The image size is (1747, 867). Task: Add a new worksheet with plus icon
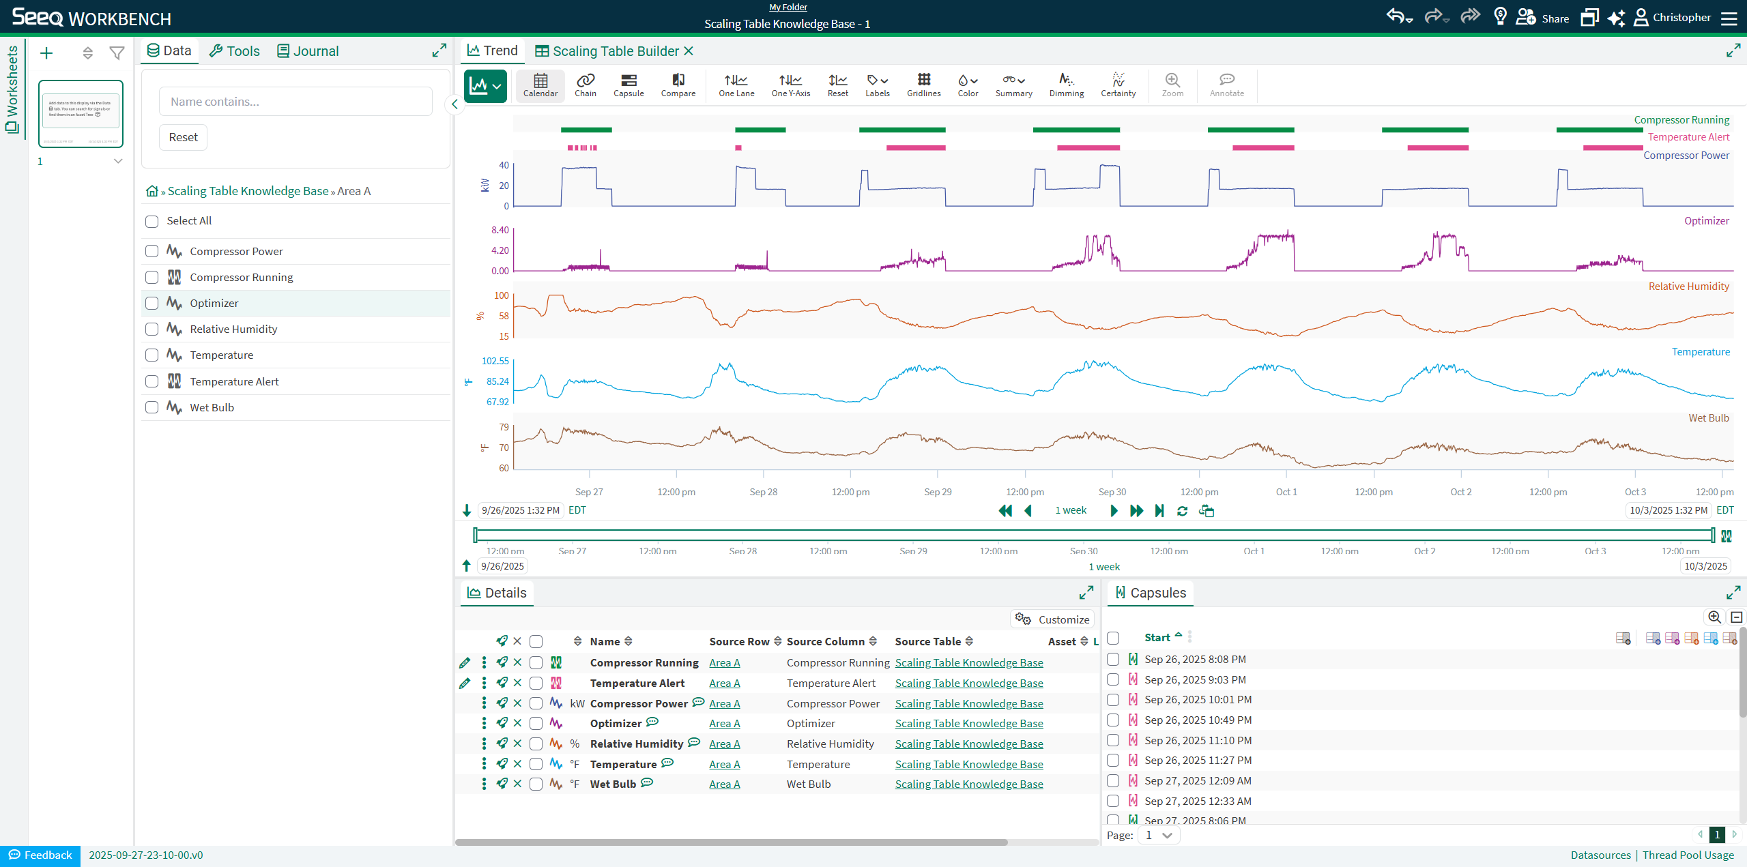[x=46, y=53]
